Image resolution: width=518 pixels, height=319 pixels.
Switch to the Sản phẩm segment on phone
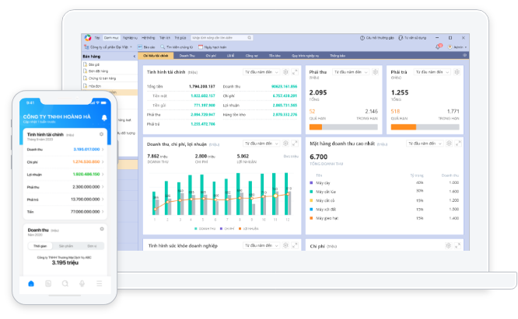(x=65, y=245)
